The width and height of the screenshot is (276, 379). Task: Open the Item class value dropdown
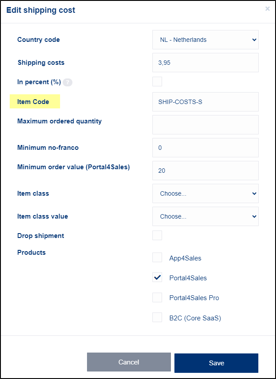[x=205, y=216]
